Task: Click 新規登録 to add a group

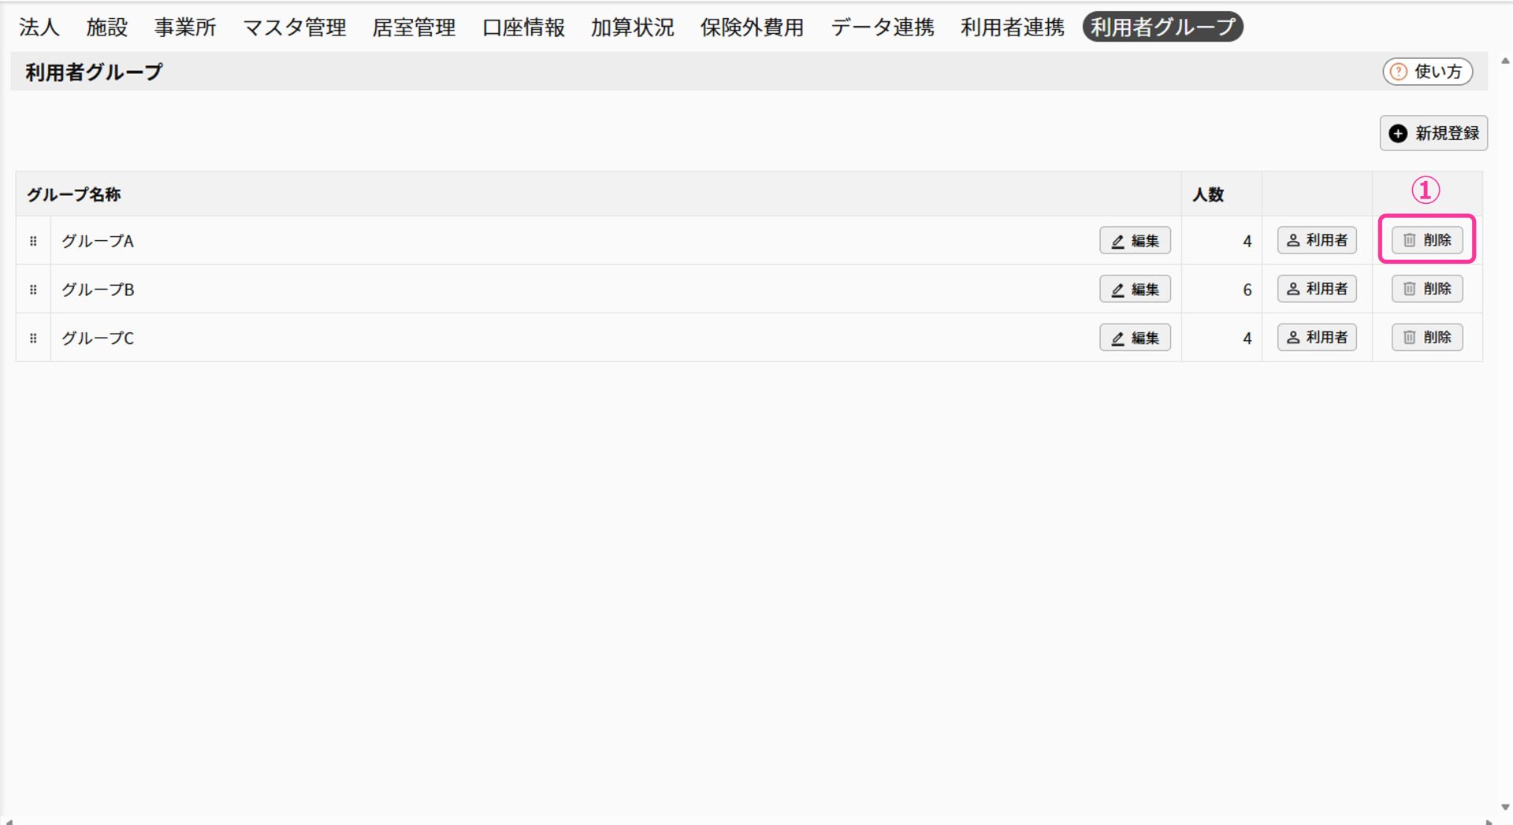Action: click(x=1433, y=133)
